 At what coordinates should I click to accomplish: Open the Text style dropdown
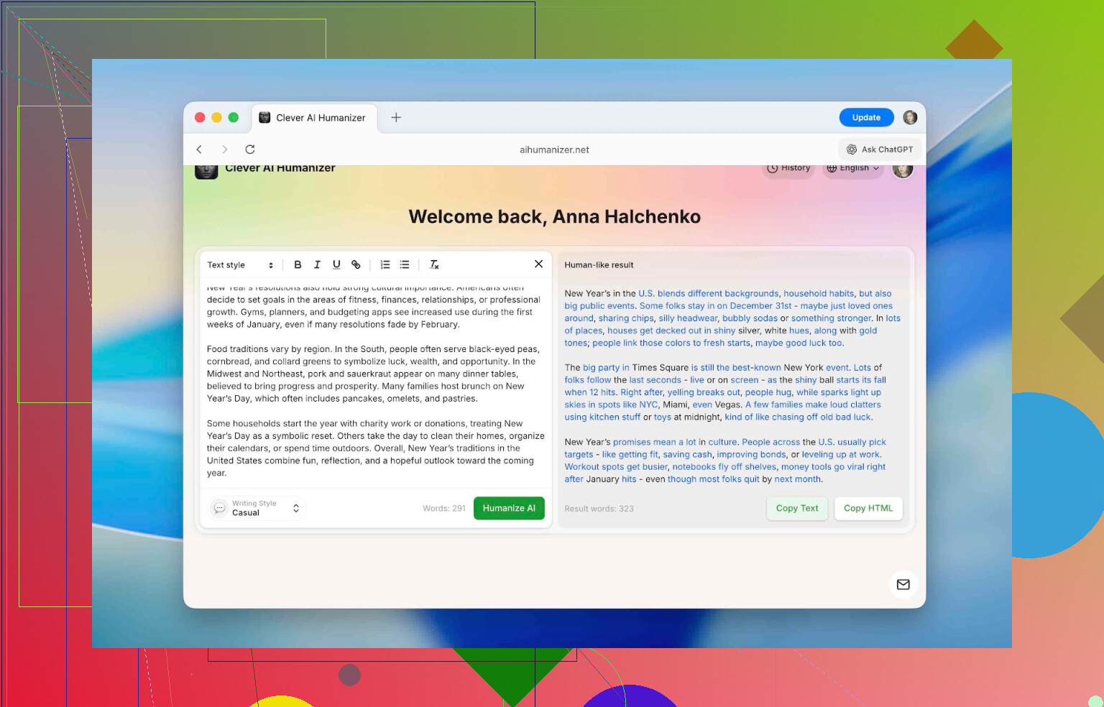(x=240, y=265)
